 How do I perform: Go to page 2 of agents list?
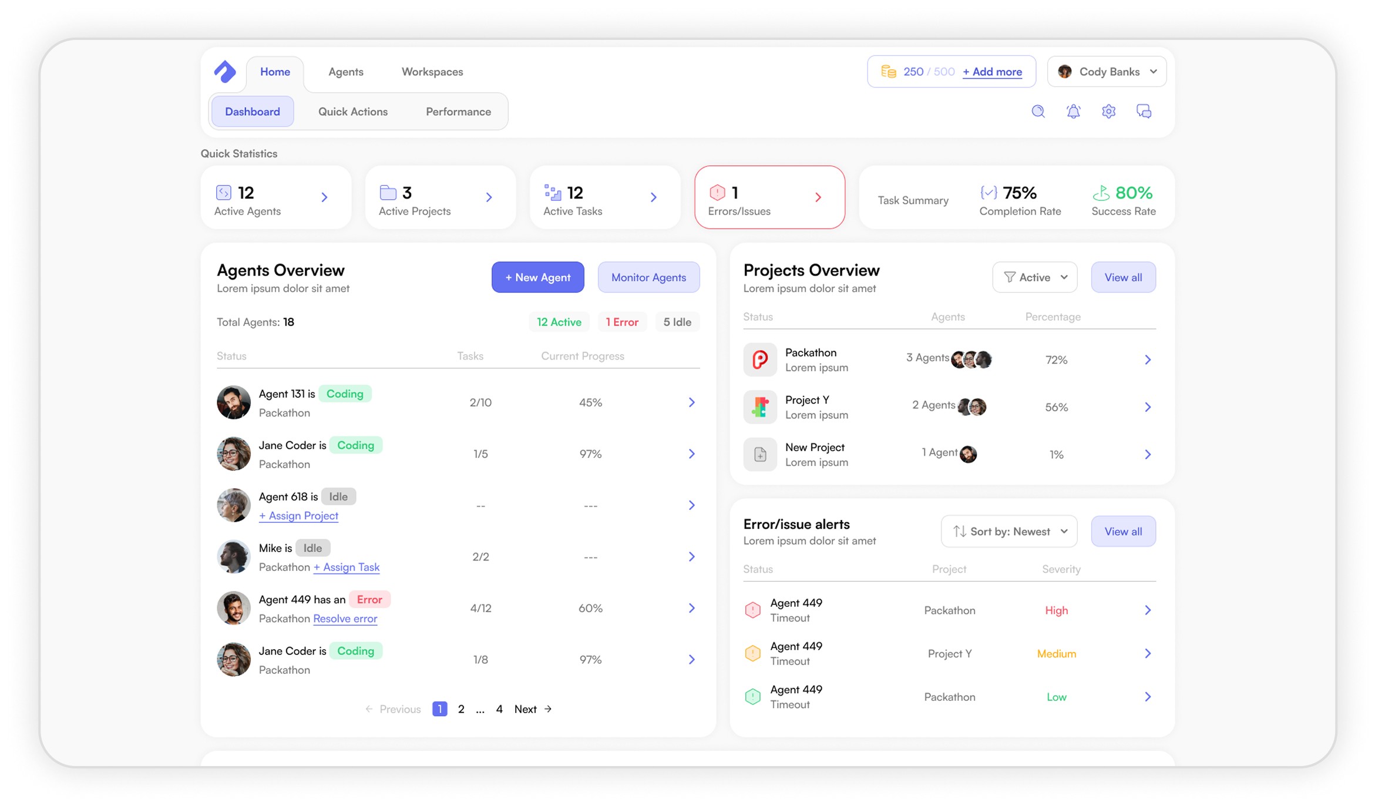[x=461, y=708]
